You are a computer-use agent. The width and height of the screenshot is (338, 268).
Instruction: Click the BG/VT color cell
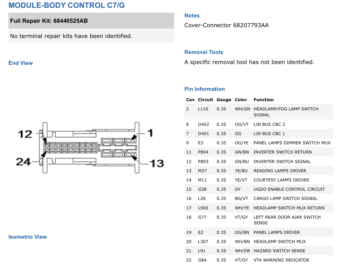pyautogui.click(x=241, y=199)
